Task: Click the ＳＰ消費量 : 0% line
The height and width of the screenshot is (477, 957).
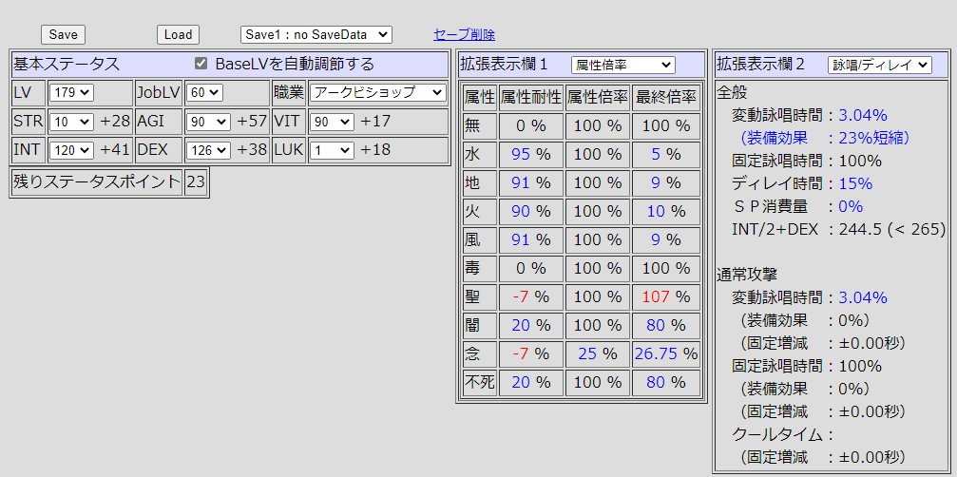Action: 797,207
